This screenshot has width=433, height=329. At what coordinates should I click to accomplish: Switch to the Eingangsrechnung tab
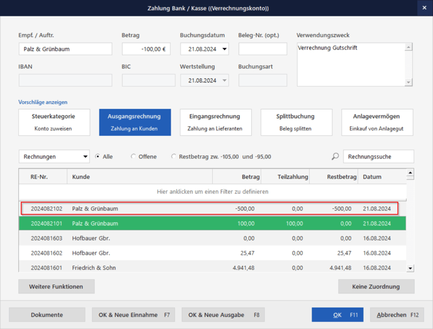click(216, 122)
